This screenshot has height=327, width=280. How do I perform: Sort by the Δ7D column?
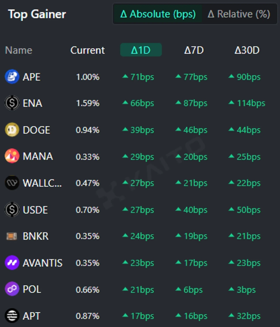pos(194,50)
